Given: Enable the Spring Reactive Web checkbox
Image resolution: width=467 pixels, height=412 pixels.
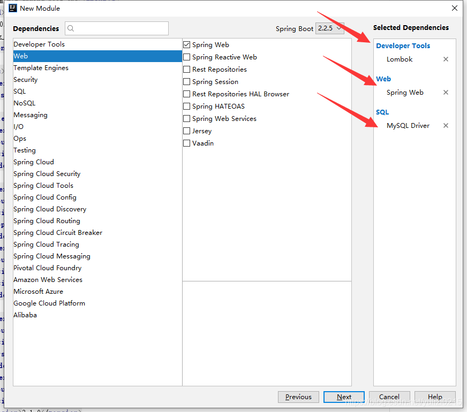Looking at the screenshot, I should [x=187, y=57].
